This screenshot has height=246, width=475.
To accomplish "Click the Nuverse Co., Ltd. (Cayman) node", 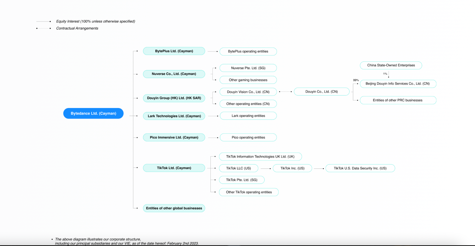I will [174, 74].
